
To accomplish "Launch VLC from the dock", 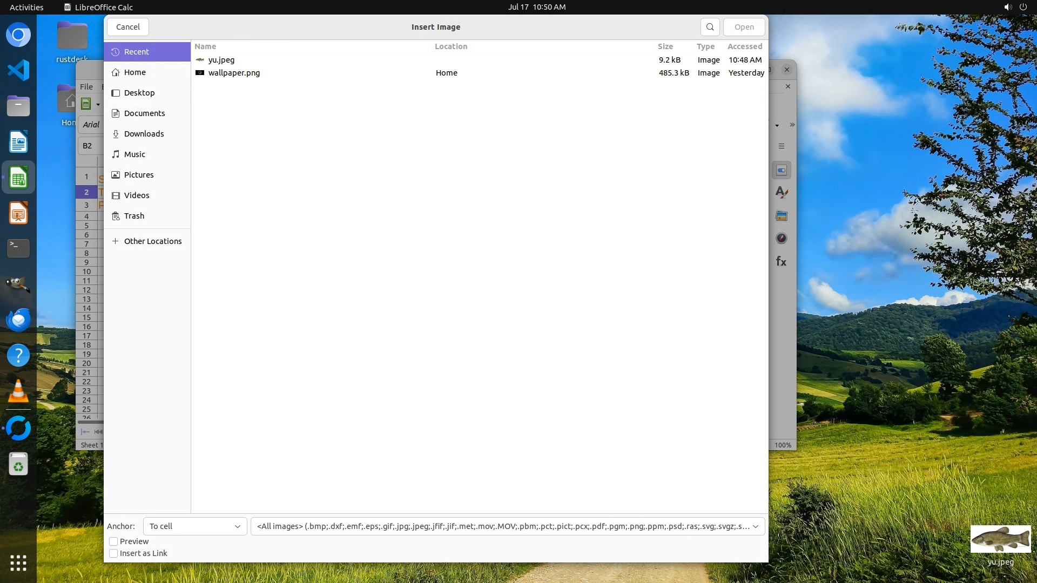I will (18, 391).
